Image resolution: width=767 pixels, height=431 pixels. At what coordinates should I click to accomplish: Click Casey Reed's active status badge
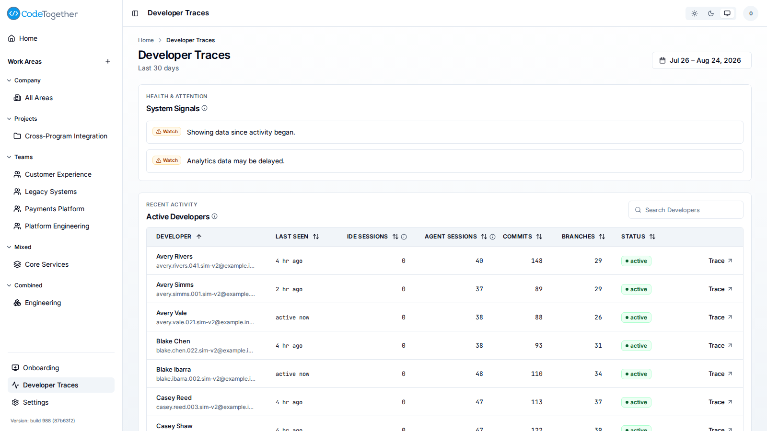[x=636, y=402]
